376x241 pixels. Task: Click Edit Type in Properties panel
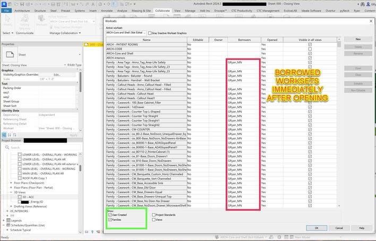tap(74, 65)
